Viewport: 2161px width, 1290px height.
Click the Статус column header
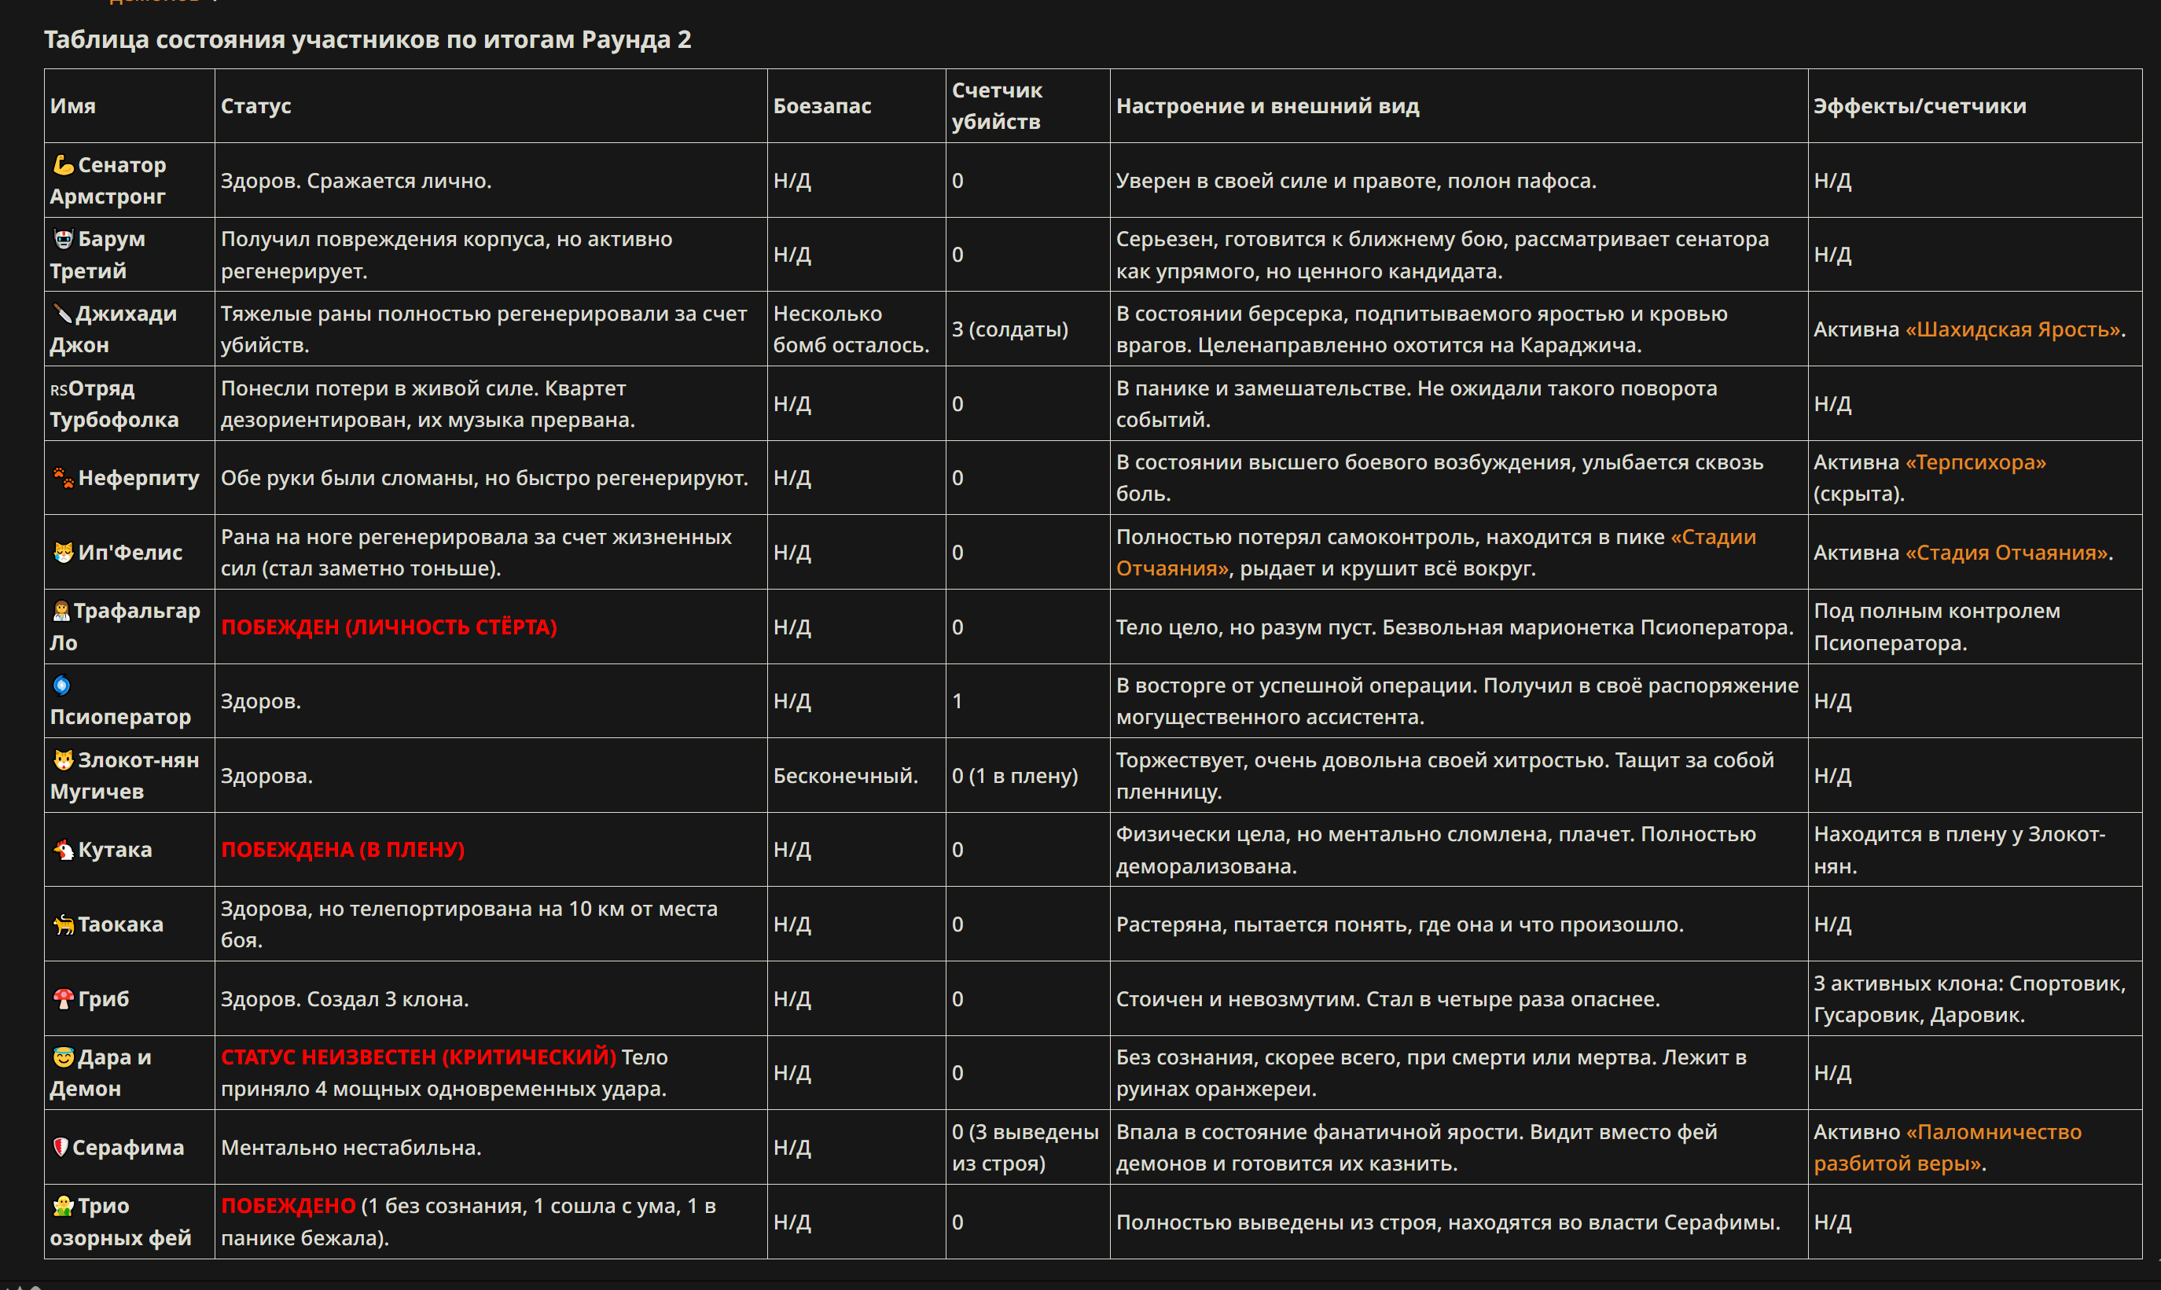pyautogui.click(x=255, y=106)
